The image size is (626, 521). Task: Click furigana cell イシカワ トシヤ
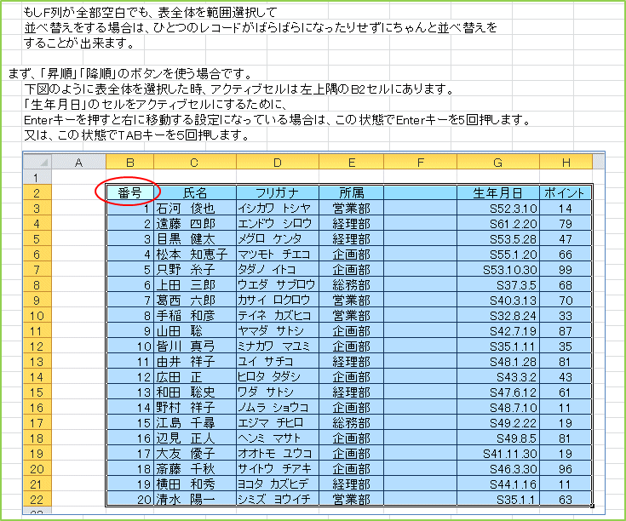click(x=278, y=208)
